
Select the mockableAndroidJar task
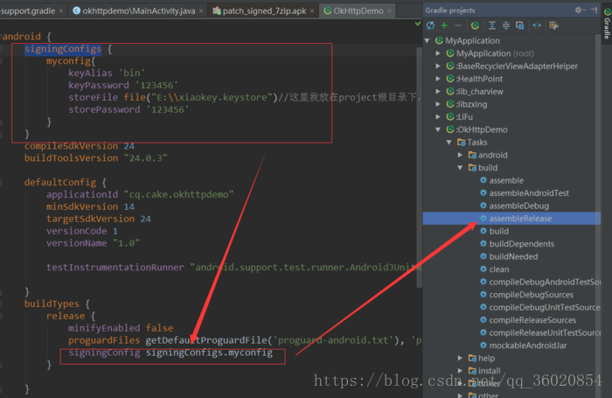click(x=528, y=346)
